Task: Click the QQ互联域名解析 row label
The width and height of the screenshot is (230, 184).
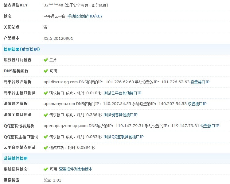Action: click(x=19, y=126)
